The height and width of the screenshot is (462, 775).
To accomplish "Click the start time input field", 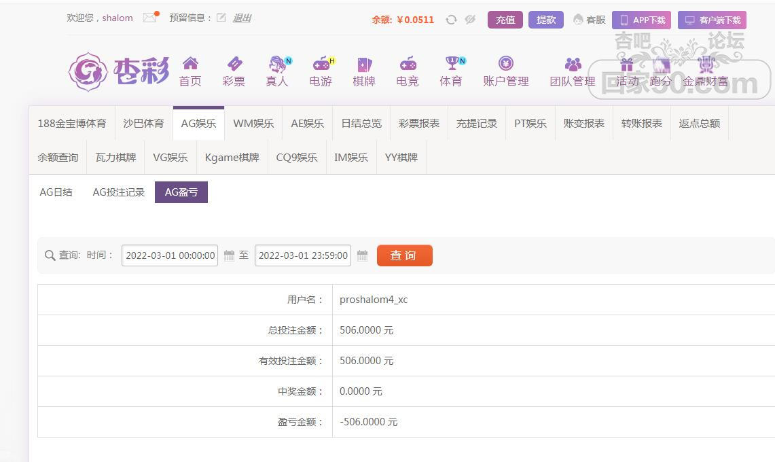I will click(x=170, y=255).
